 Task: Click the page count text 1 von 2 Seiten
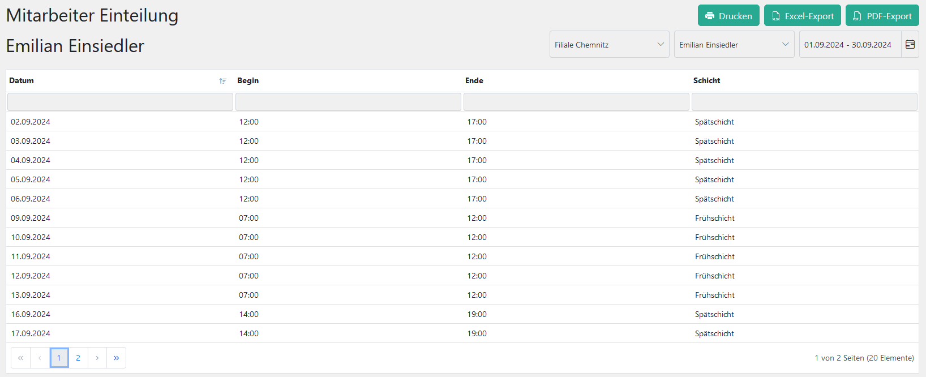(x=839, y=358)
